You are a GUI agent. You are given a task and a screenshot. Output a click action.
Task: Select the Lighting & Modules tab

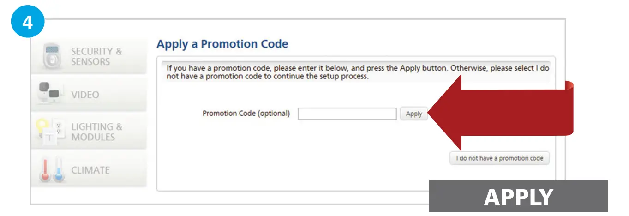point(96,132)
